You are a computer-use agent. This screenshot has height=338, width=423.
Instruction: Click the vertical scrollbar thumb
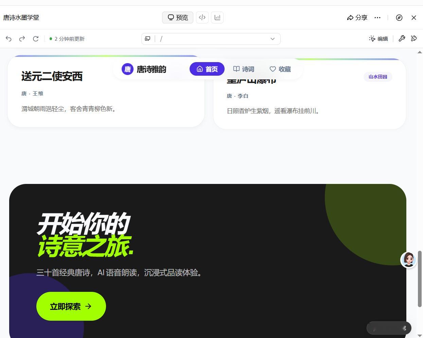[420, 279]
